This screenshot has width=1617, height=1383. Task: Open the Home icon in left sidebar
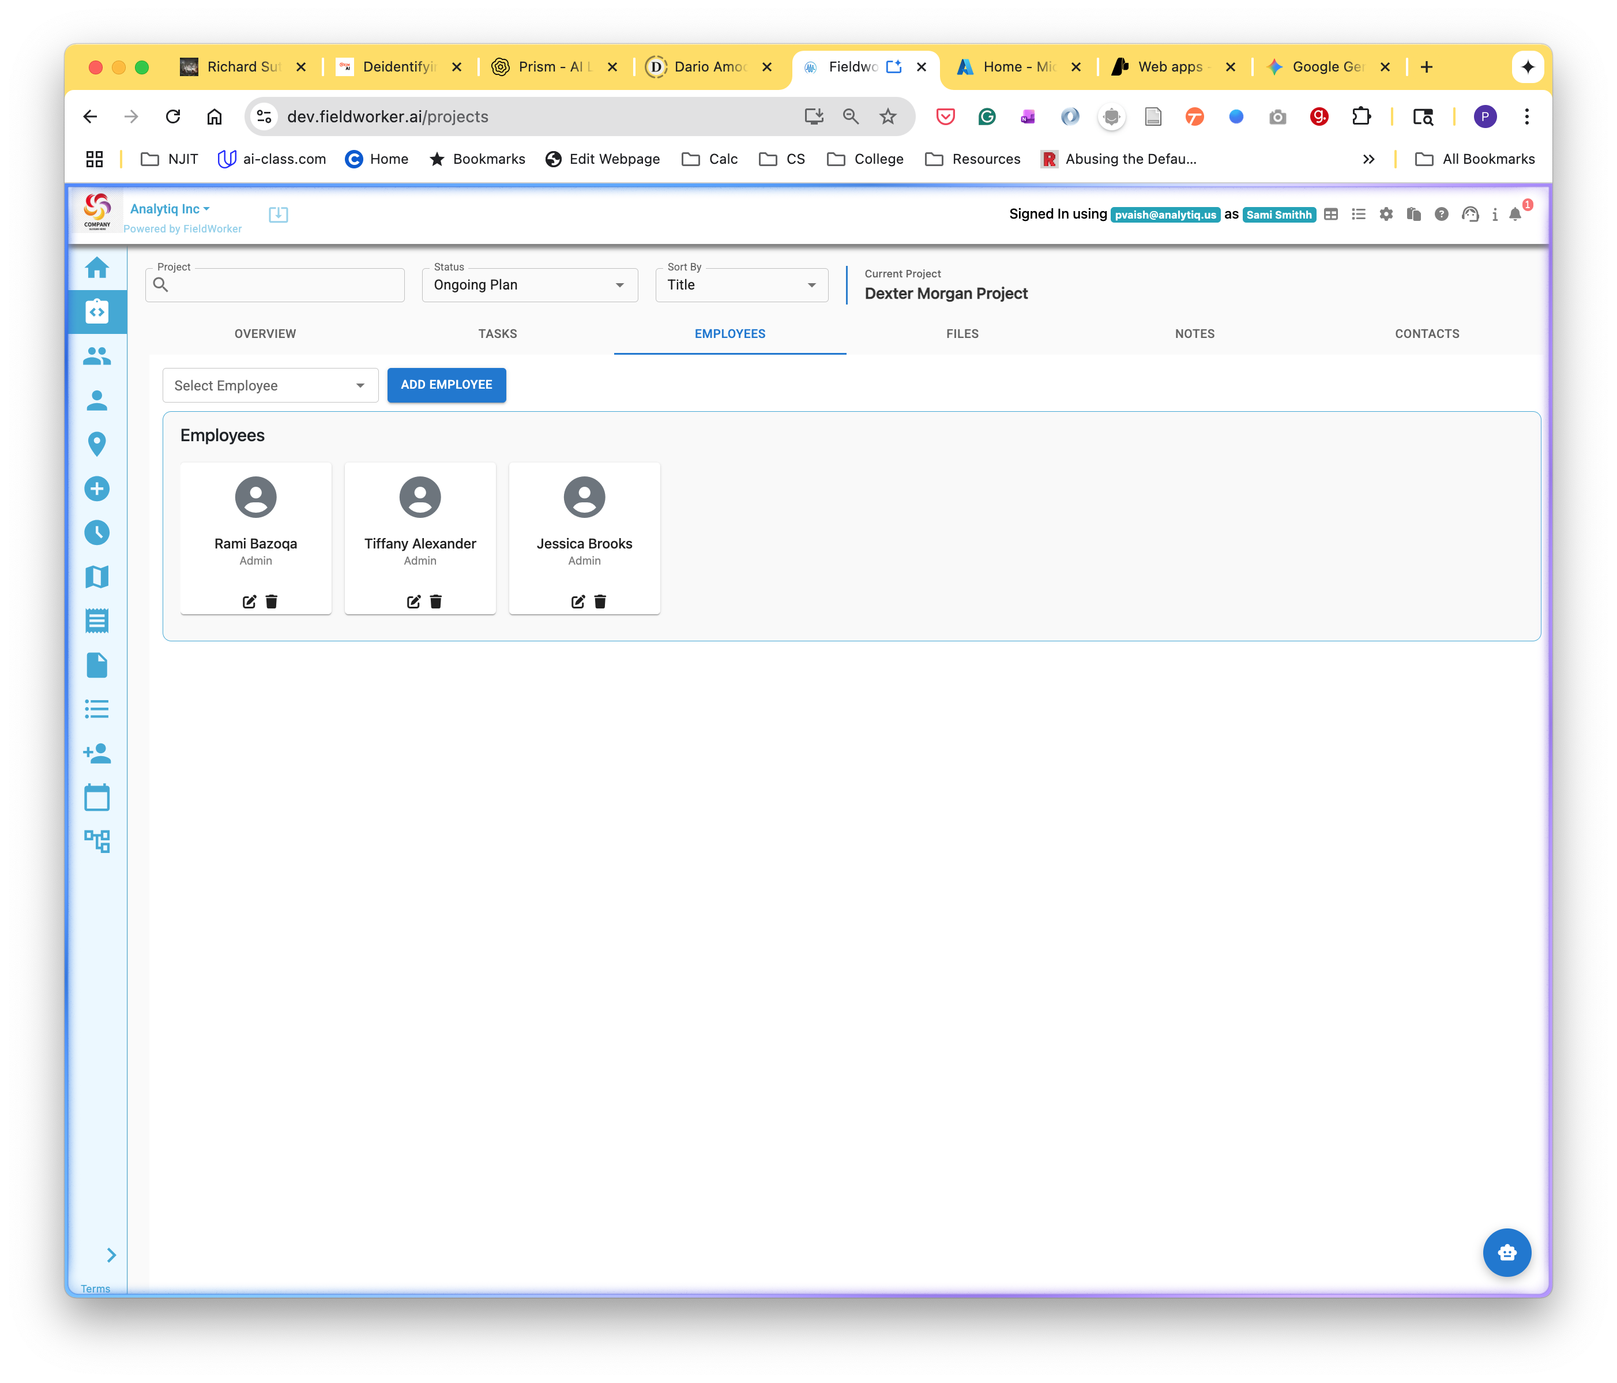(x=97, y=268)
